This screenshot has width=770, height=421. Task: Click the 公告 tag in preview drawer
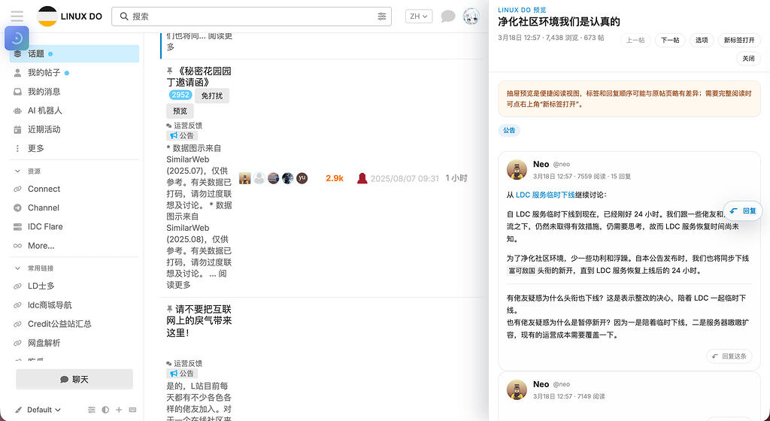tap(509, 131)
